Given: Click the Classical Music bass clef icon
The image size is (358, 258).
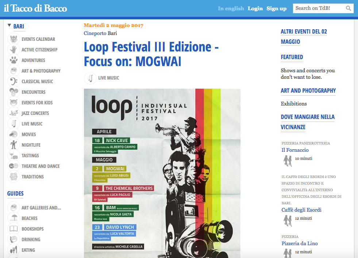Looking at the screenshot, I should point(14,81).
